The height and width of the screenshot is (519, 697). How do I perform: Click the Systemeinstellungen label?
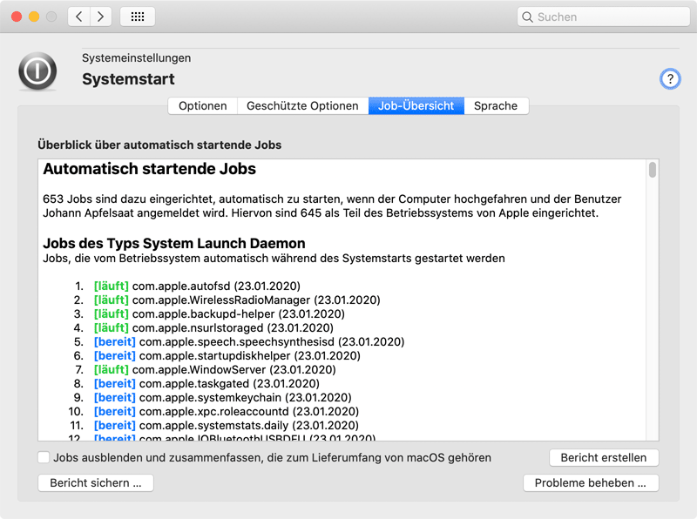click(x=137, y=57)
